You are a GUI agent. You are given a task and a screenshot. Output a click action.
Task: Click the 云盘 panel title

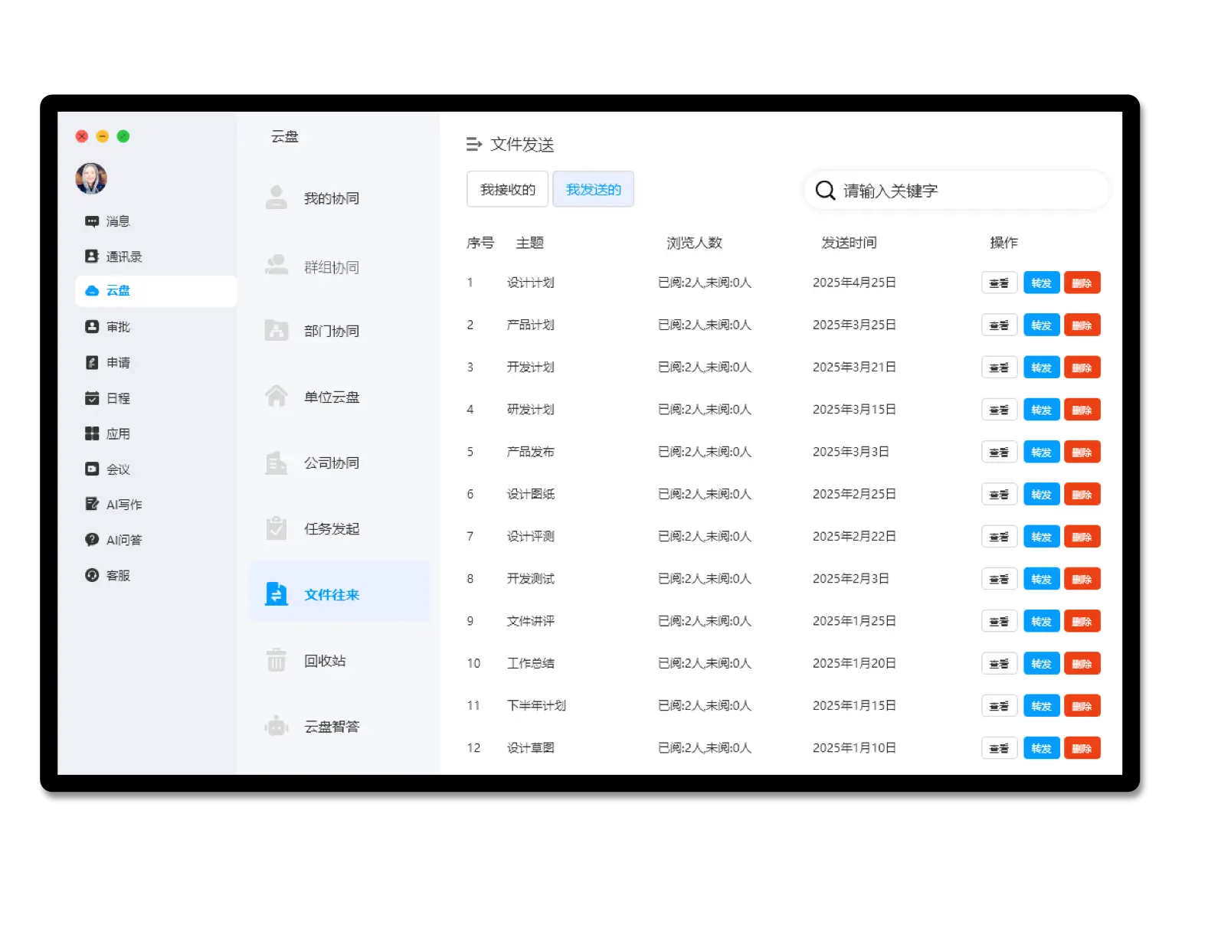(284, 136)
